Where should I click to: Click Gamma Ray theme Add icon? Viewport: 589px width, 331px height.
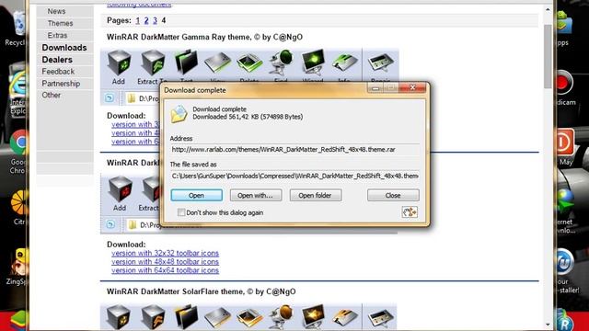[x=119, y=63]
